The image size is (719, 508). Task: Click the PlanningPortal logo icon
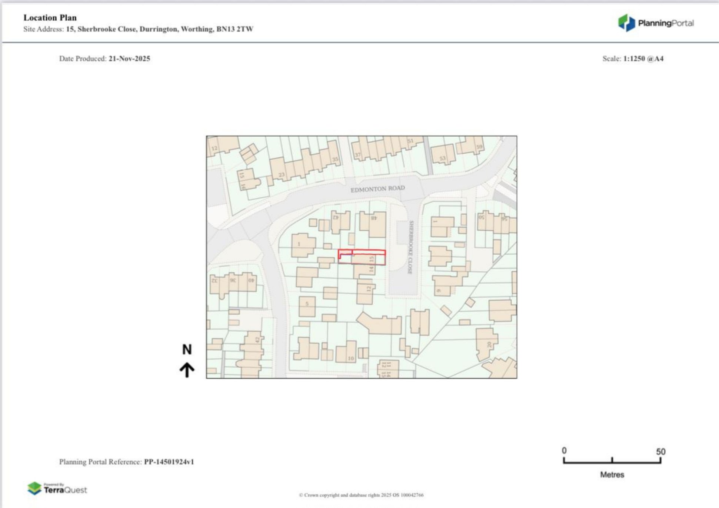(x=626, y=23)
